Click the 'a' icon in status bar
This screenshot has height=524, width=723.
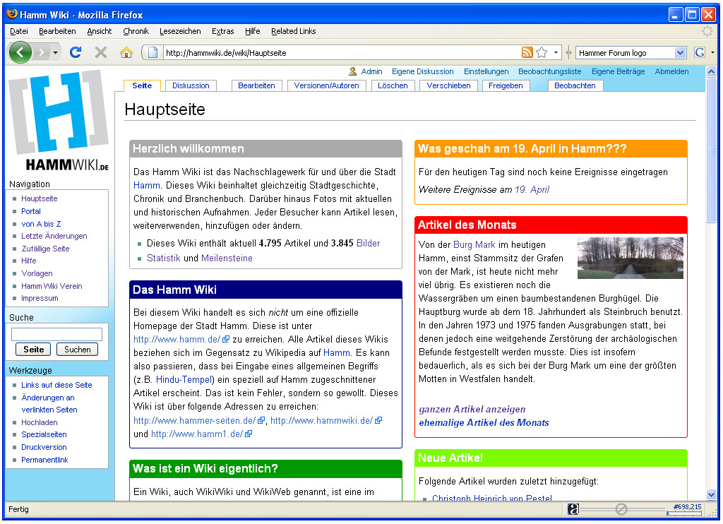573,508
